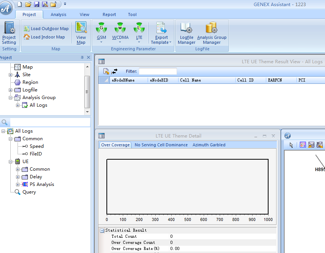Image resolution: width=325 pixels, height=253 pixels.
Task: Sort by eNodeBName column header
Action: coord(129,80)
